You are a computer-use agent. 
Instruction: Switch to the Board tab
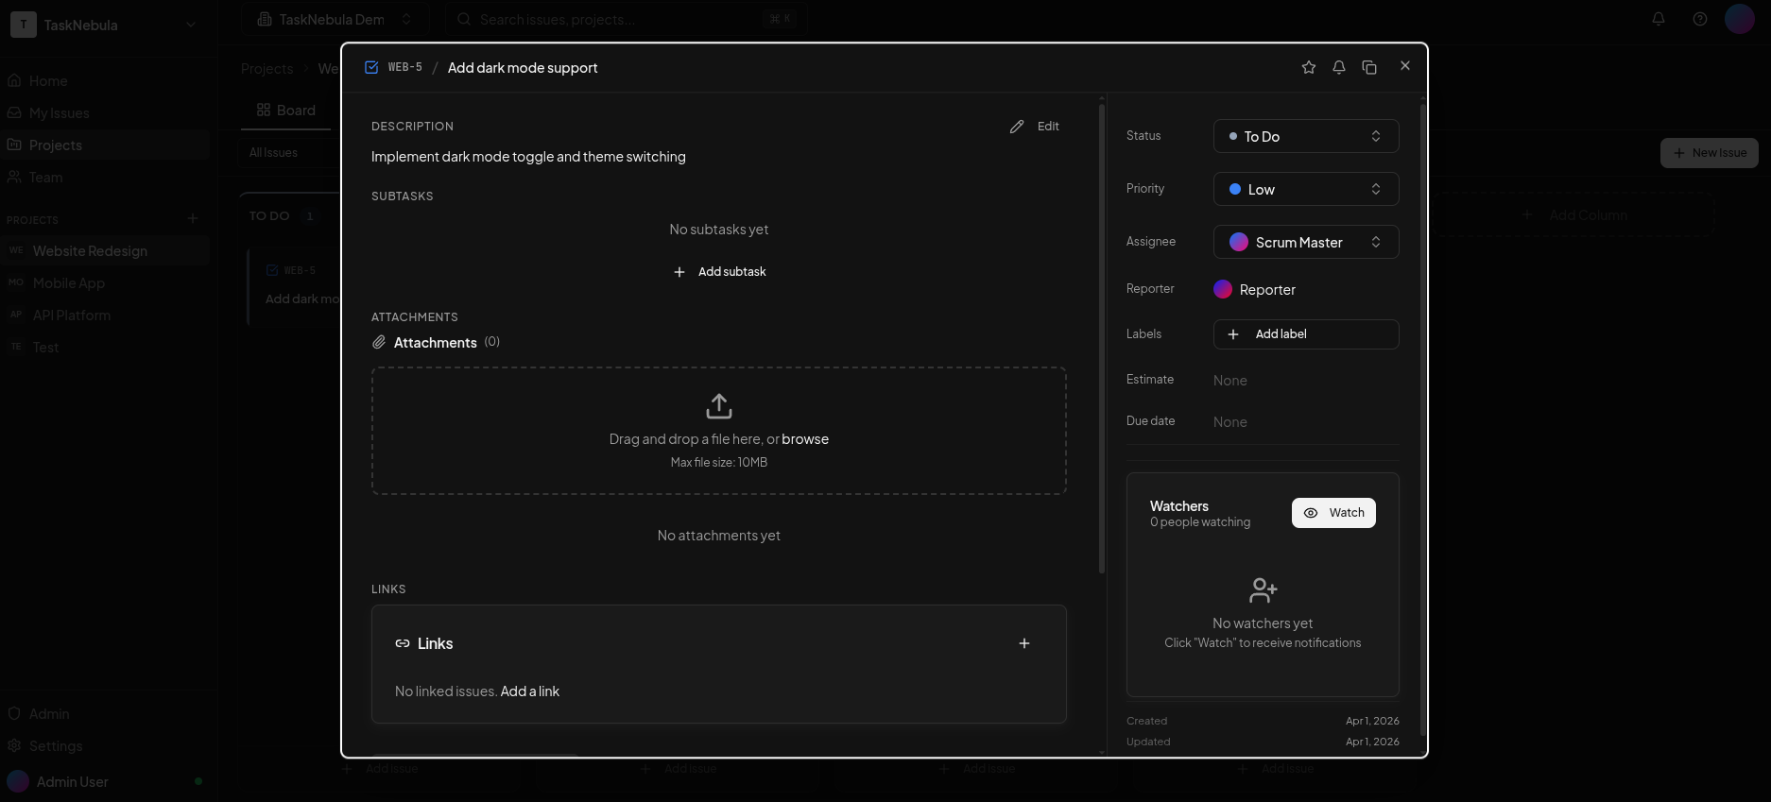tap(286, 111)
